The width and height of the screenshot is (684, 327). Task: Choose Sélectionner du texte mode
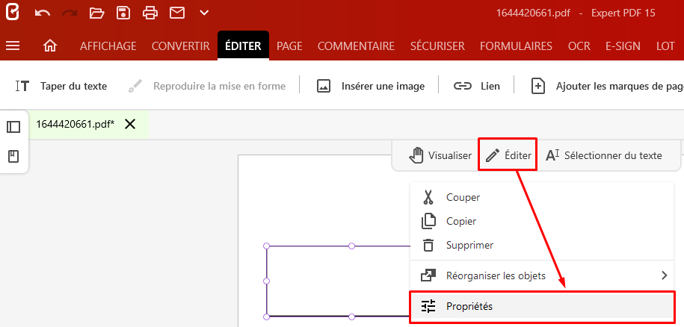pos(604,155)
